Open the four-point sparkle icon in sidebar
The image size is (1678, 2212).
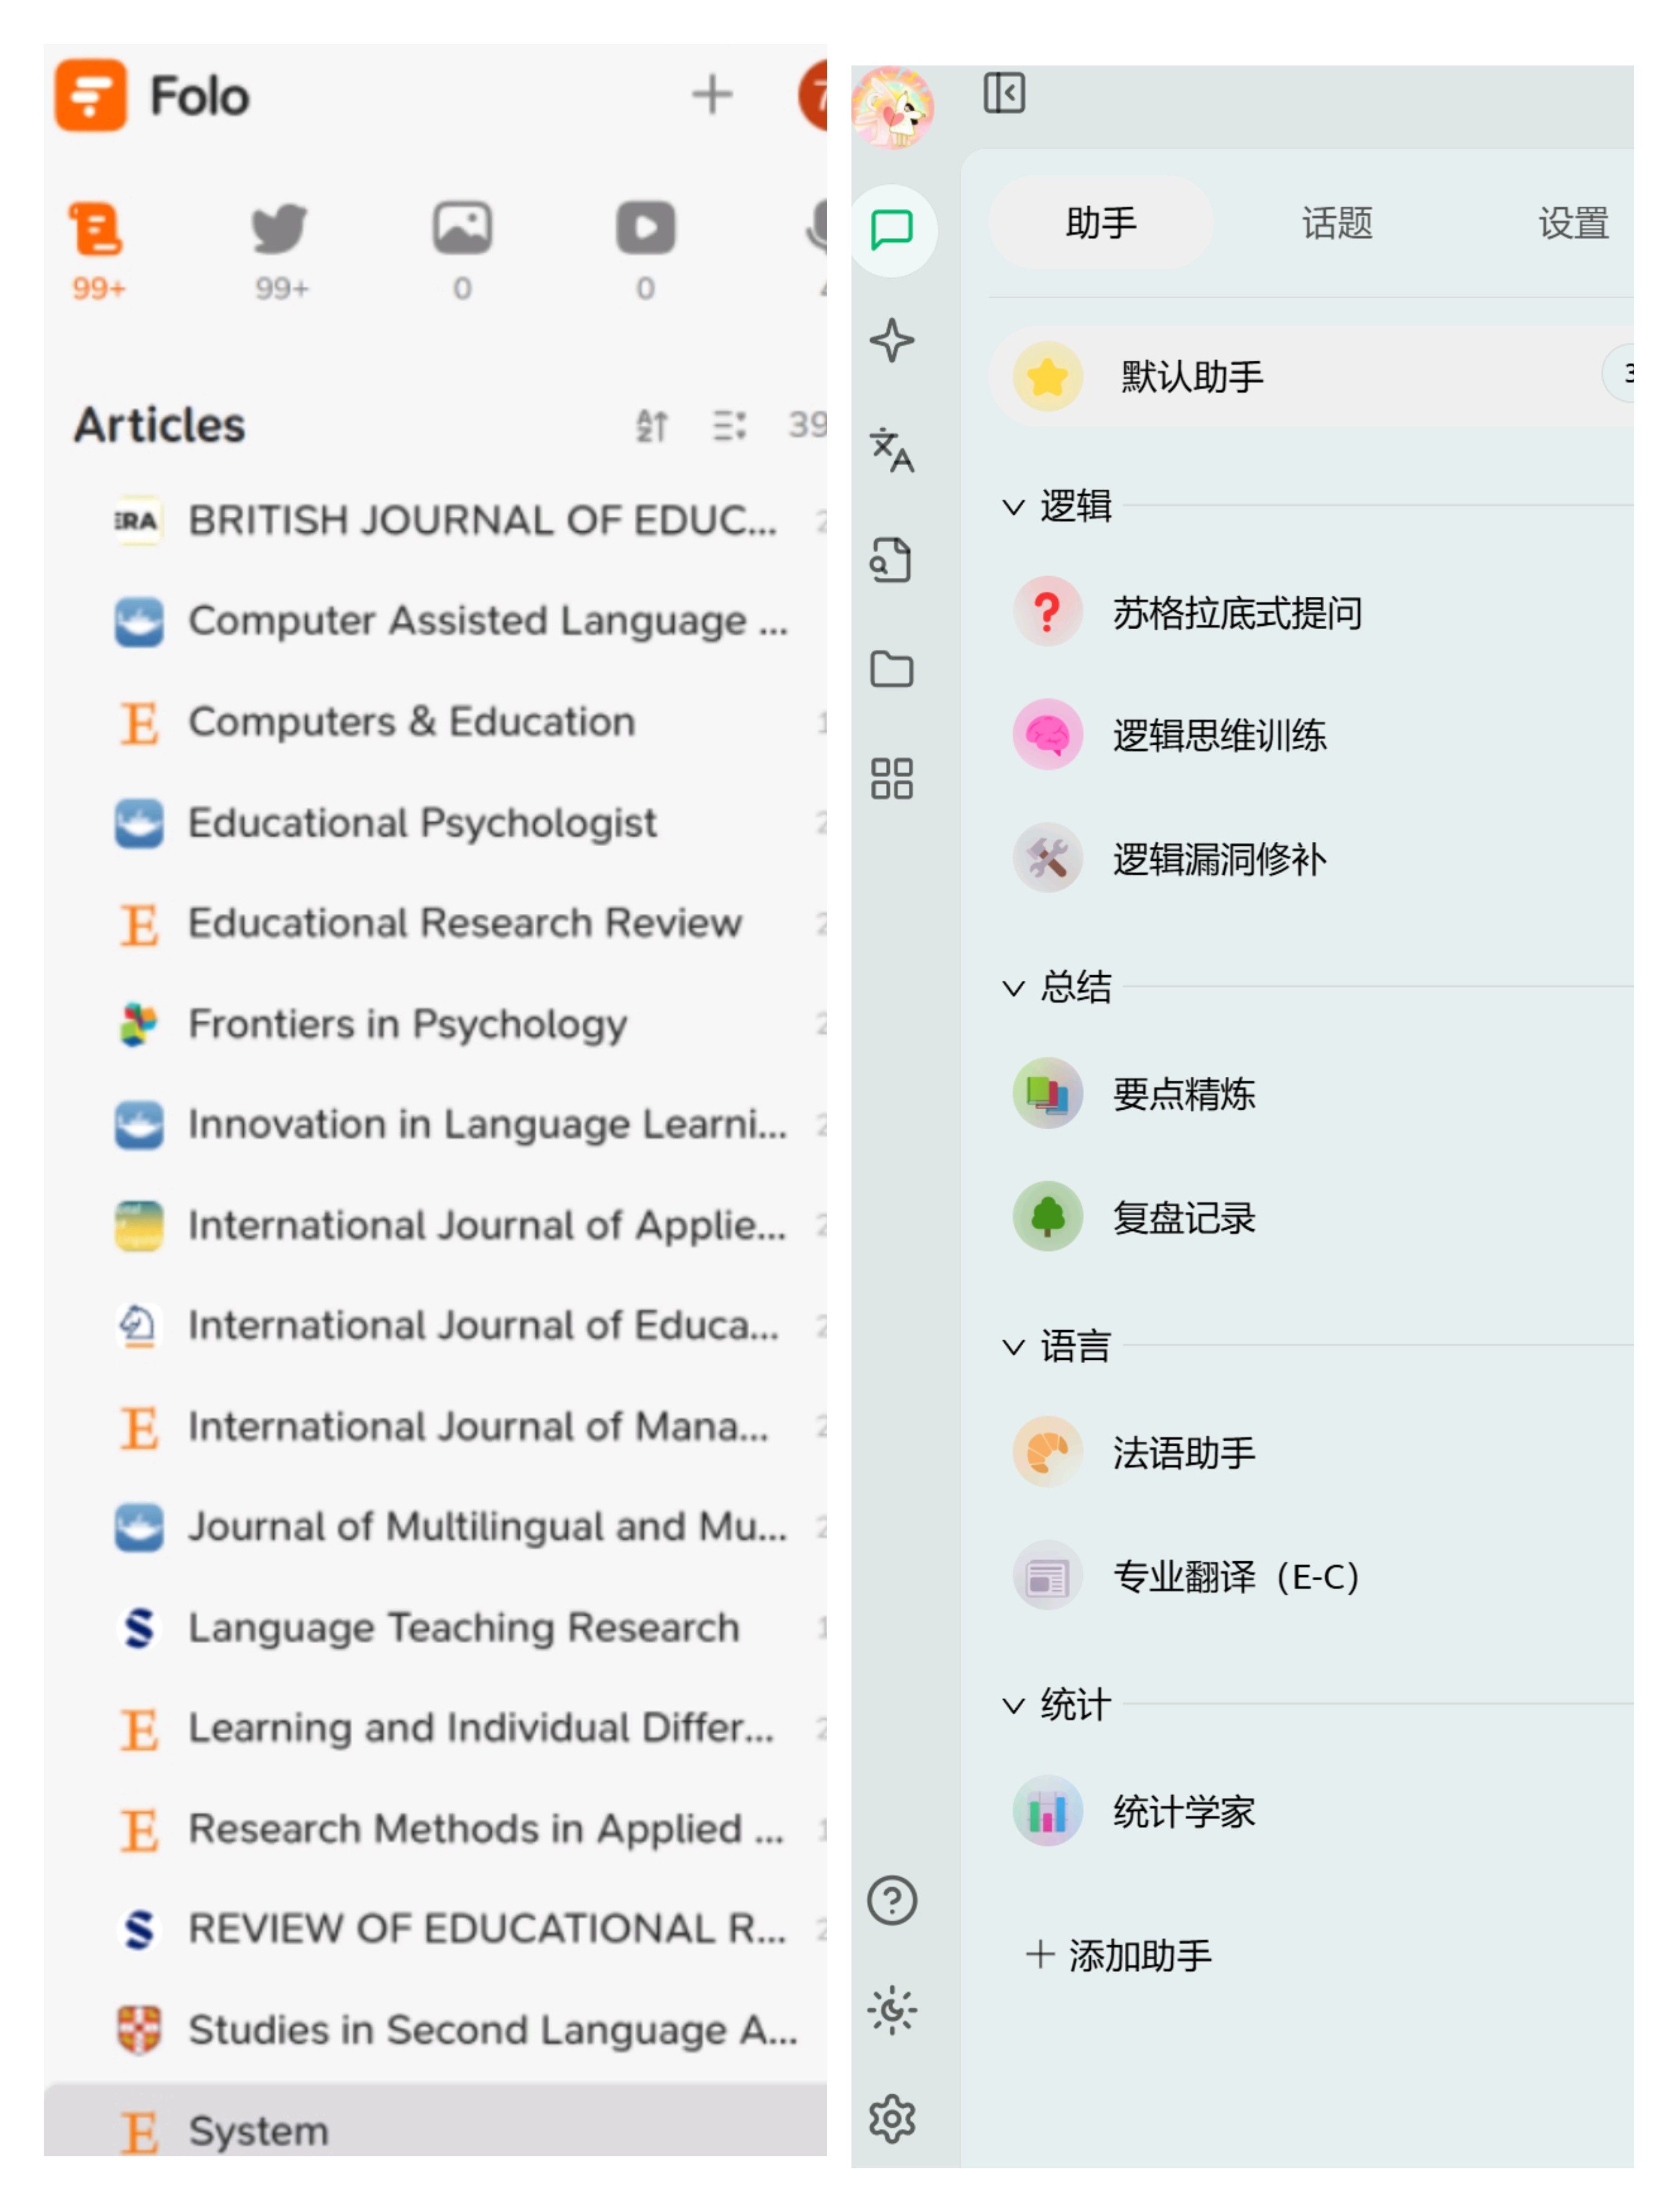click(891, 340)
